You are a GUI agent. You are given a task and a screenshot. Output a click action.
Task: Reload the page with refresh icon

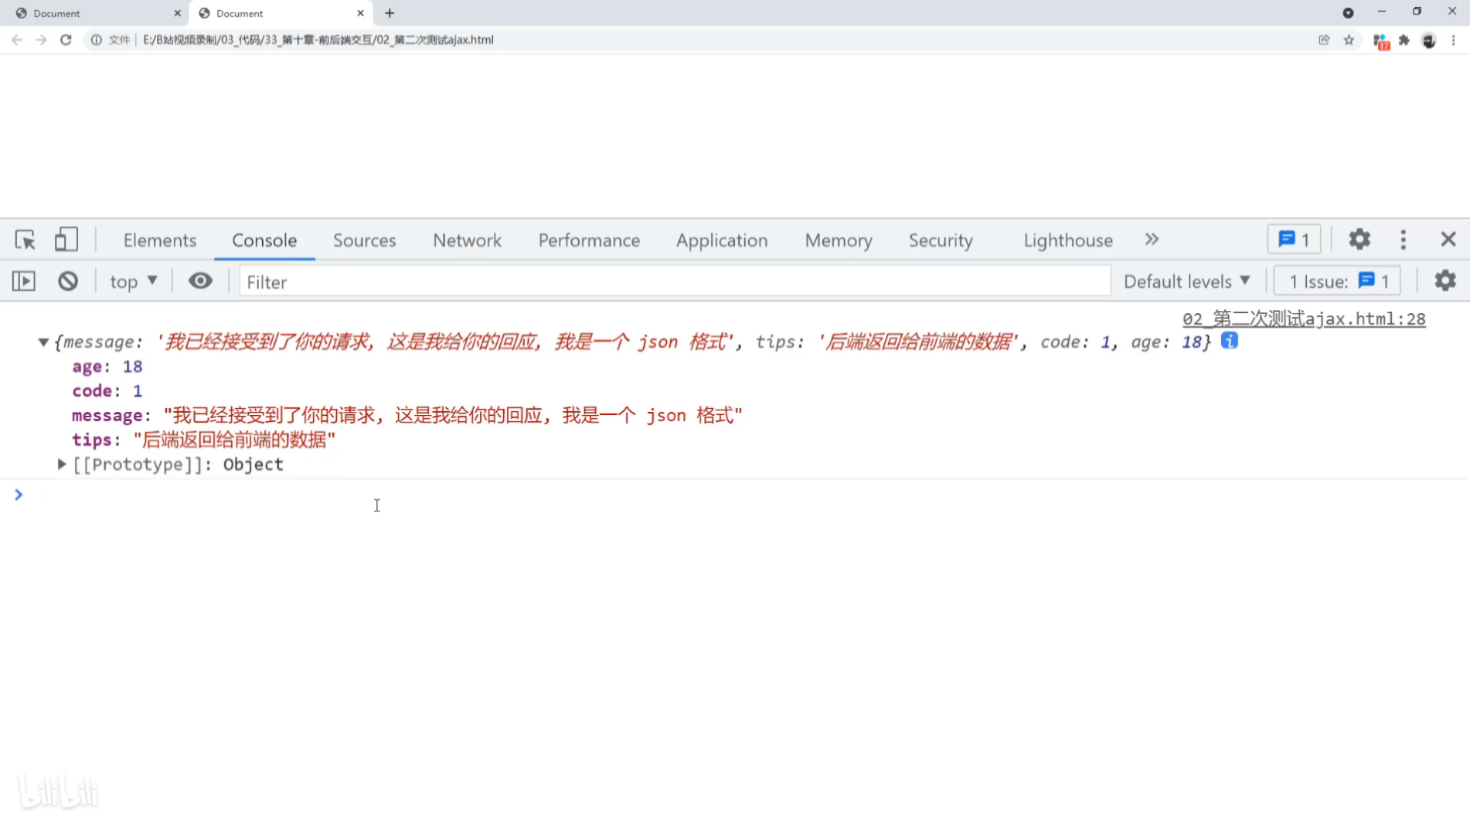[66, 40]
